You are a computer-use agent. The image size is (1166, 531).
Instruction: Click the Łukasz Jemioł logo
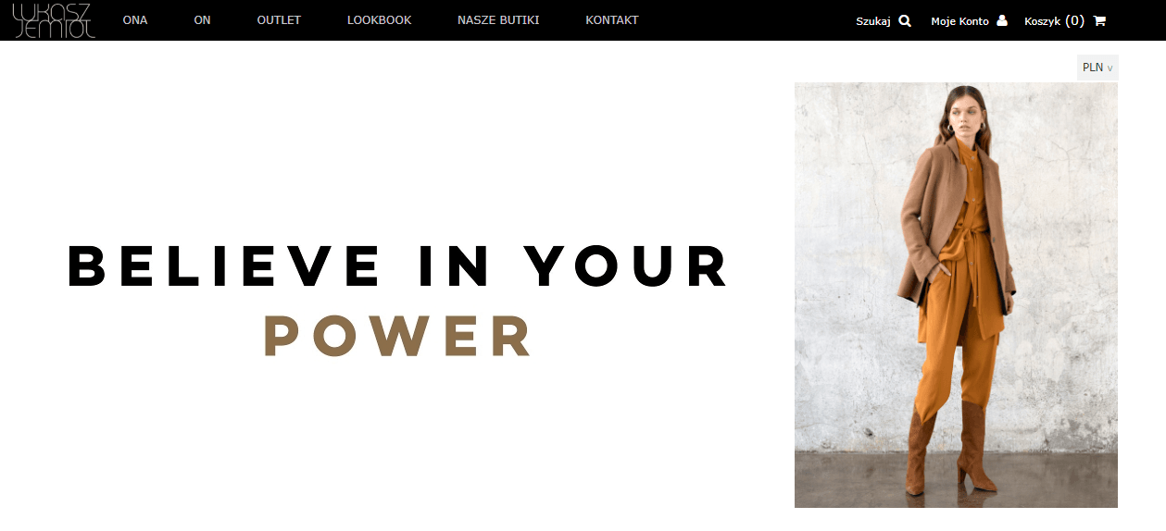[54, 20]
